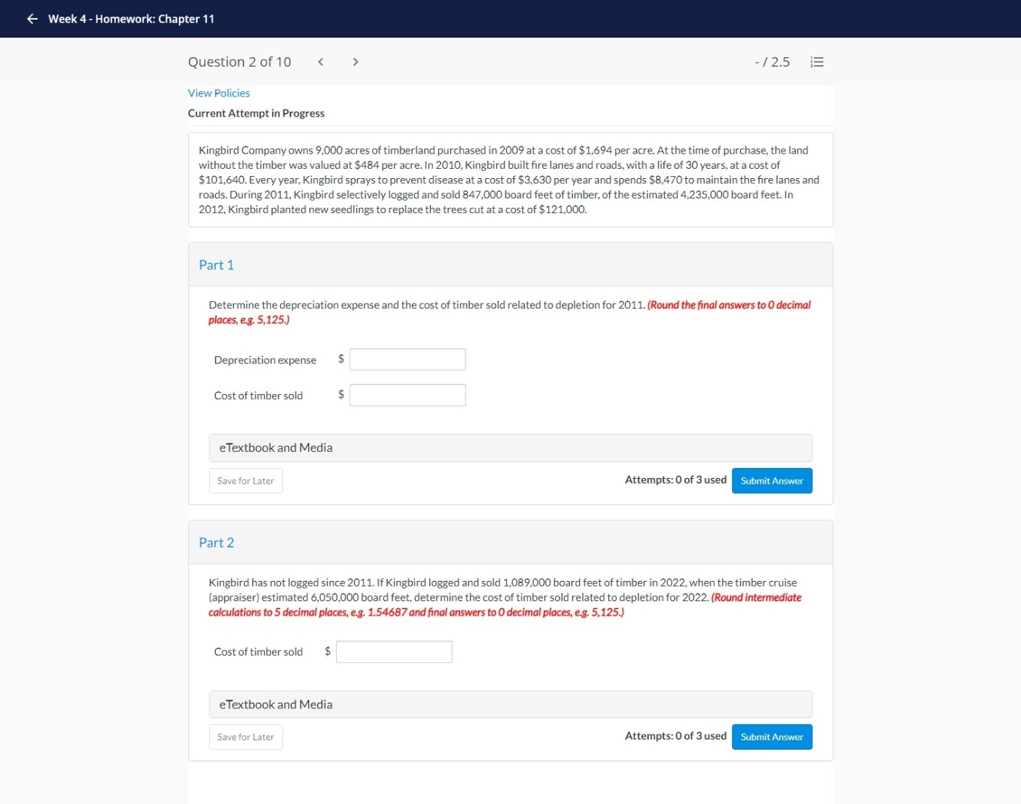Go back using the header arrow
Screen dimensions: 1021x804
32,19
